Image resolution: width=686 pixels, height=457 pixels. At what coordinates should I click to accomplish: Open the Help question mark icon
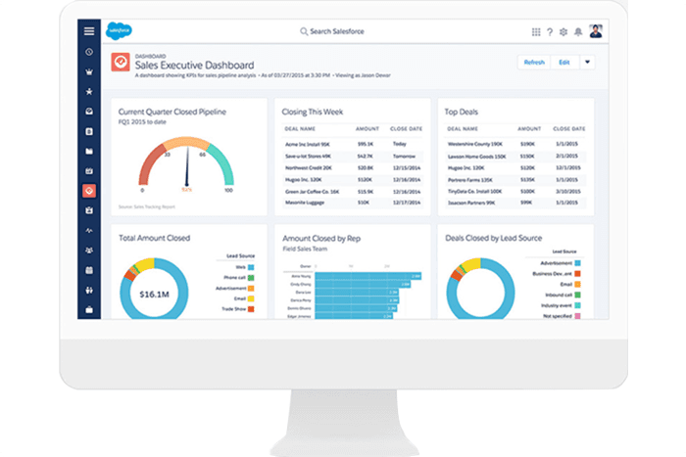pos(550,31)
